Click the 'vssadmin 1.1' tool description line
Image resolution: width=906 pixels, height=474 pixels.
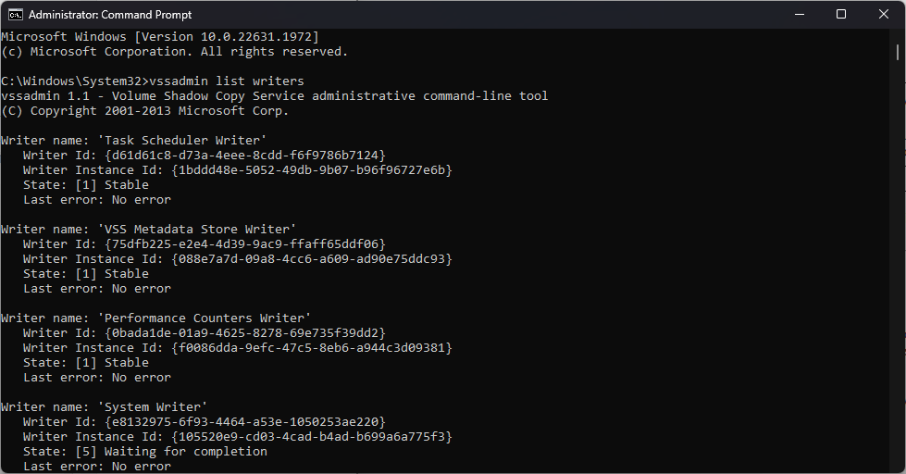[x=274, y=96]
